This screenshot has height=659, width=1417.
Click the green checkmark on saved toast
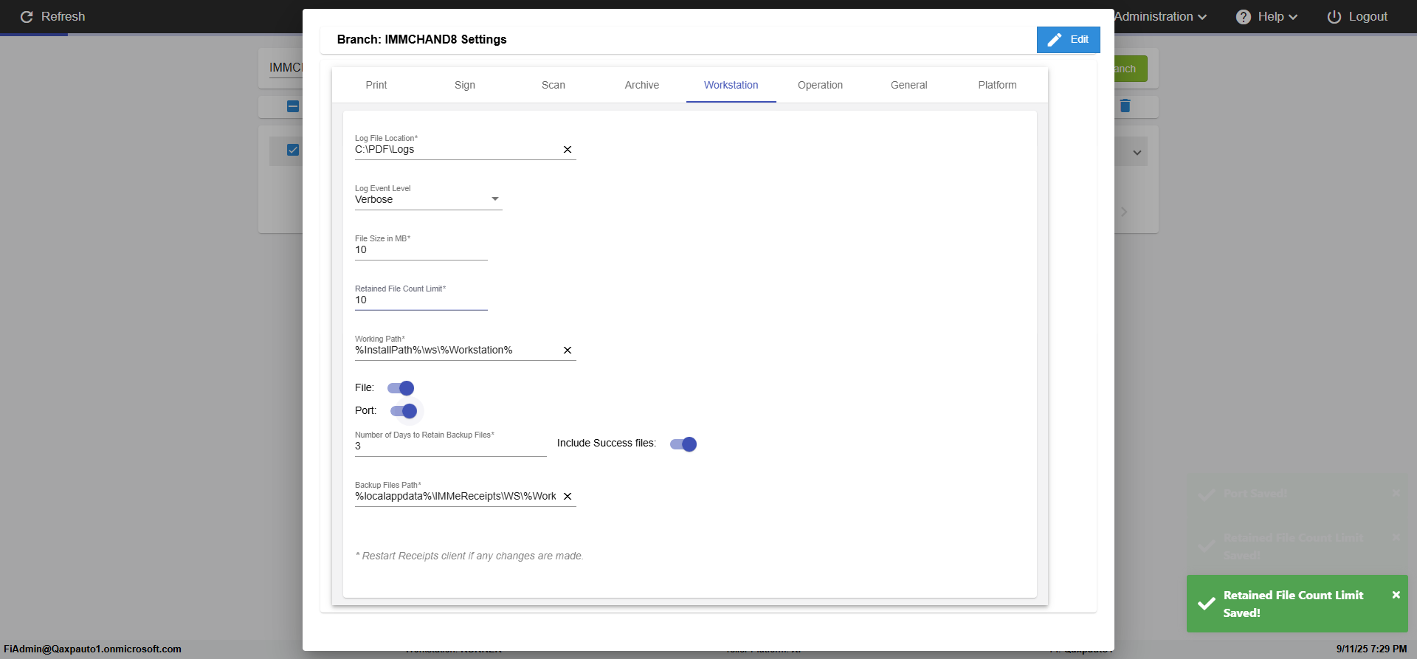[x=1207, y=604]
